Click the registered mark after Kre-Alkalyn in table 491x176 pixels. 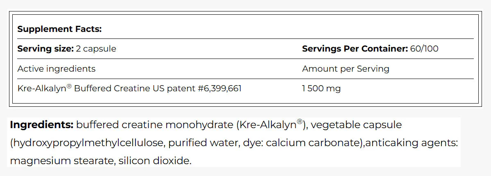(69, 87)
